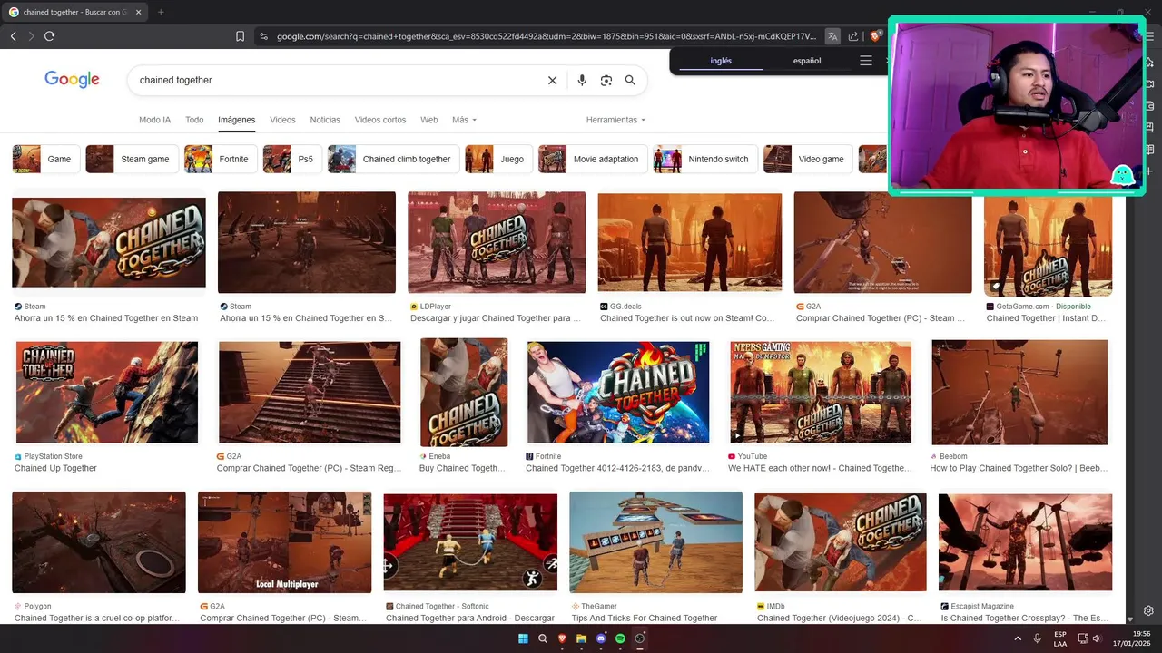Screen dimensions: 1162x653
Task: Apply Chained climb together filter chip
Action: tap(392, 159)
